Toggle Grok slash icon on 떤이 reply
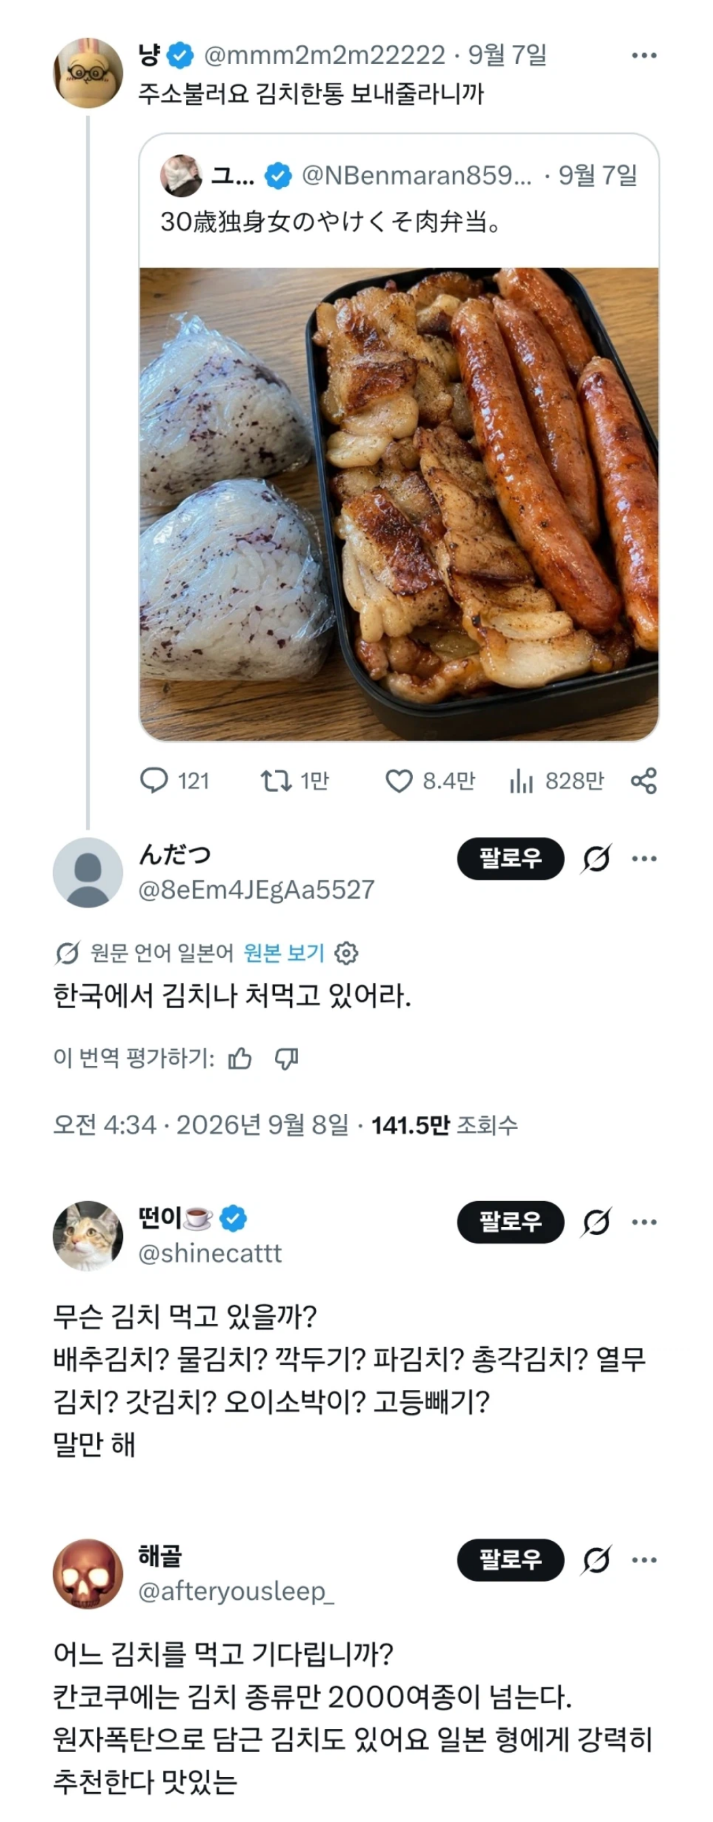 (596, 1222)
